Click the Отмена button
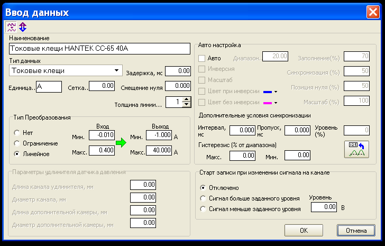This screenshot has width=385, height=246. (356, 230)
